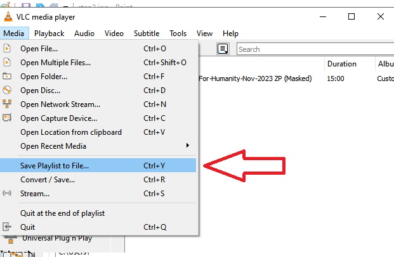
Task: Open the Playback menu
Action: [x=49, y=34]
